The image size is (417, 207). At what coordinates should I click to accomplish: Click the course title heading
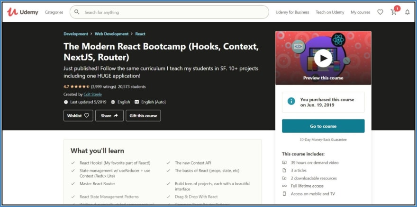pyautogui.click(x=161, y=52)
